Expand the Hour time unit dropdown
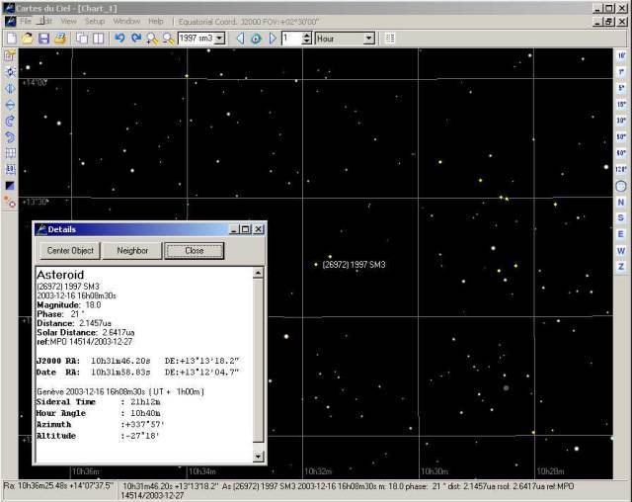This screenshot has width=632, height=502. pos(368,39)
